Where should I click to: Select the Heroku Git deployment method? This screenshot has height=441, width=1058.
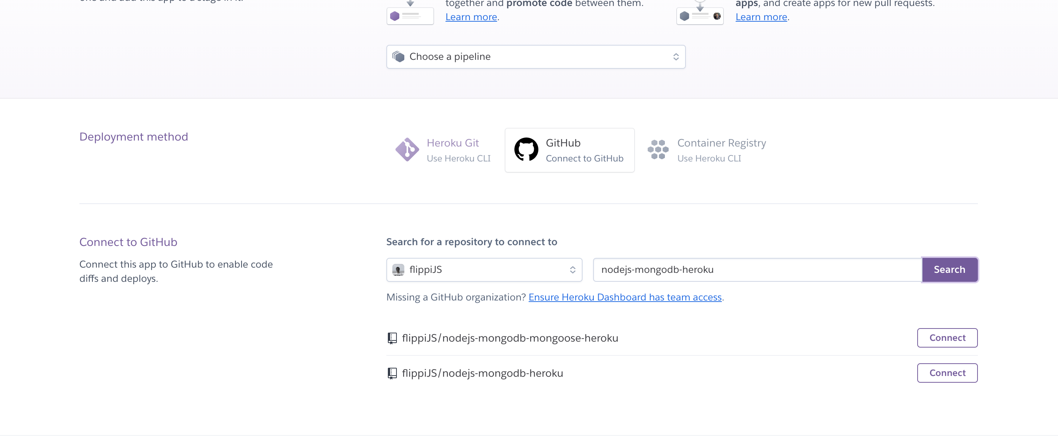coord(444,150)
